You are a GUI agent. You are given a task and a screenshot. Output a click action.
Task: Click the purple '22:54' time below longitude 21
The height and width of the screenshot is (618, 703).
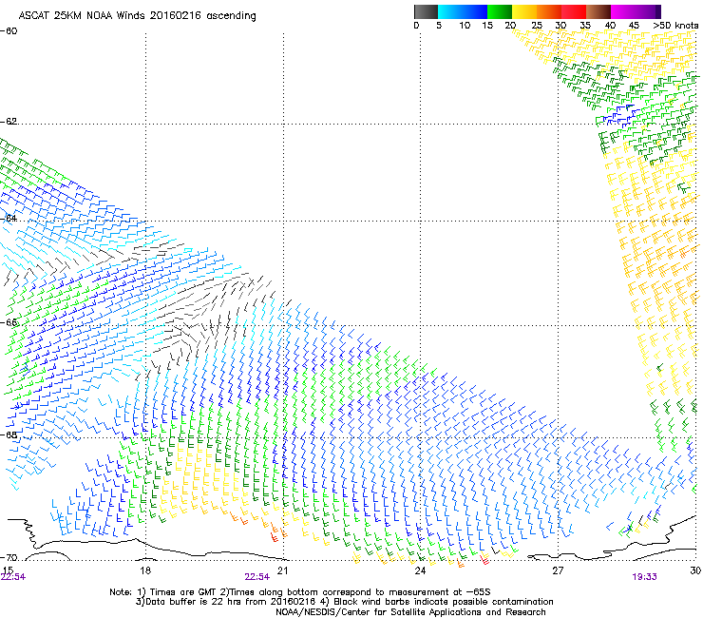(x=256, y=577)
